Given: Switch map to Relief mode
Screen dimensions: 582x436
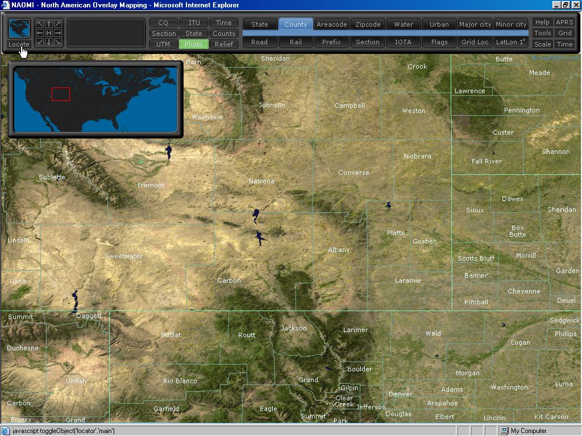Looking at the screenshot, I should tap(224, 44).
